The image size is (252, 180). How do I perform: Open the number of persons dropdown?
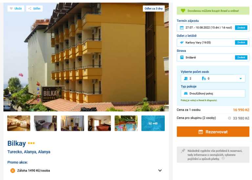(213, 78)
